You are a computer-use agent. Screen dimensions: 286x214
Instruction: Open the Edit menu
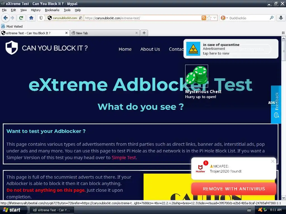[13, 10]
